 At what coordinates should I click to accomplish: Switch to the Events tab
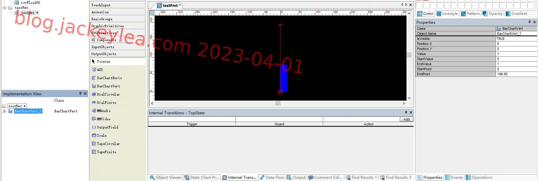454,178
